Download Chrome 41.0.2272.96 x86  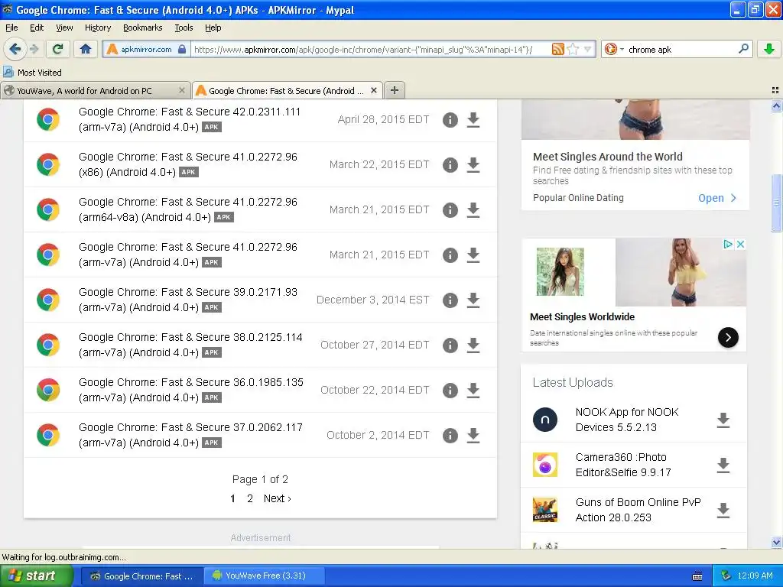click(473, 165)
